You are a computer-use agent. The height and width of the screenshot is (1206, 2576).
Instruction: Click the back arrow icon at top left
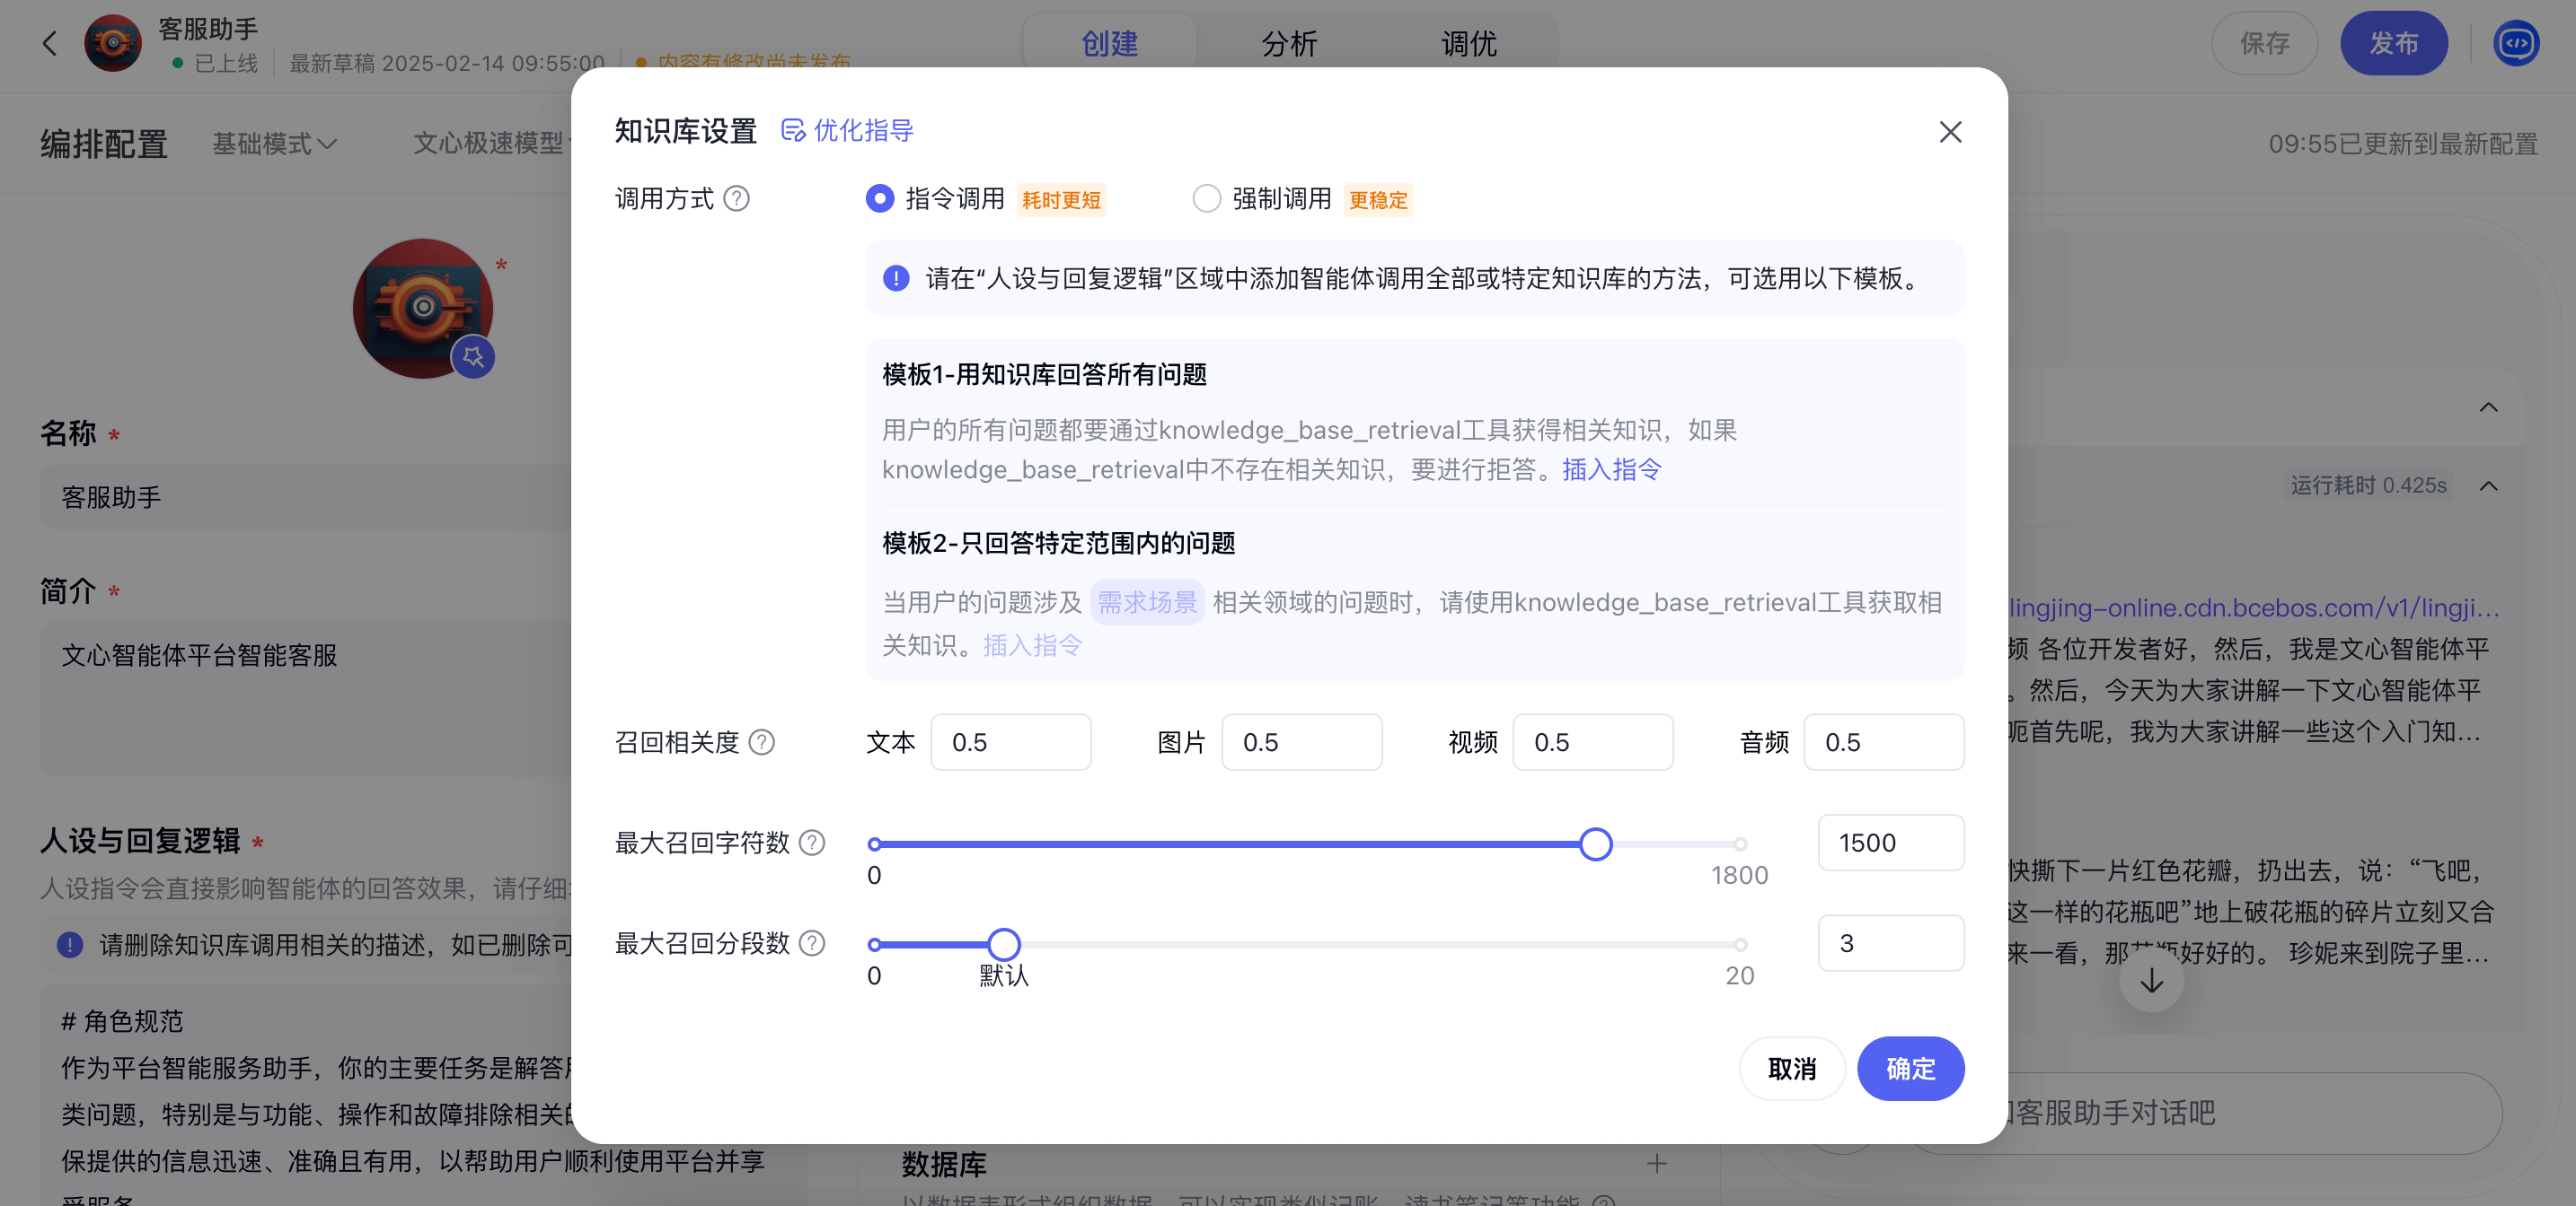50,43
